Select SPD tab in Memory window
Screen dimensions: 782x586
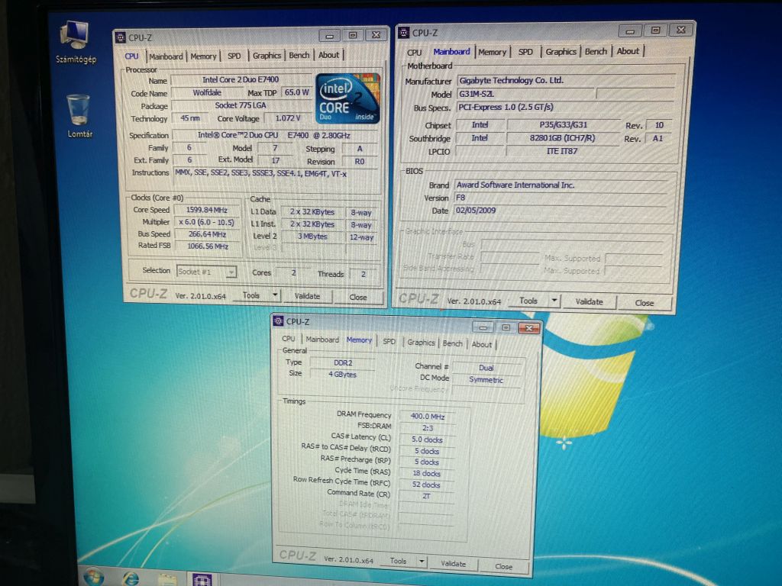pos(389,341)
